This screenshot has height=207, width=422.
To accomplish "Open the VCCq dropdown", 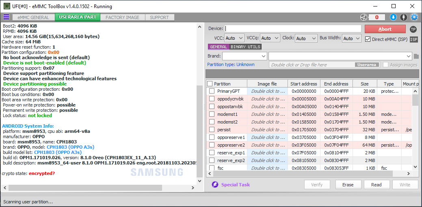I will tap(270, 38).
